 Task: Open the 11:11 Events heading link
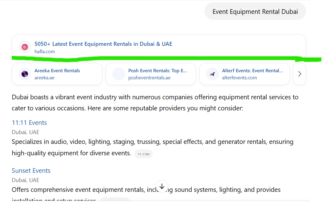(x=29, y=123)
